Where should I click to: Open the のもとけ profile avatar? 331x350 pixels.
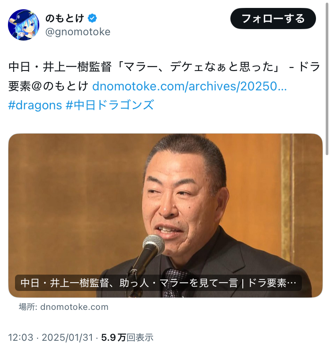coord(23,25)
